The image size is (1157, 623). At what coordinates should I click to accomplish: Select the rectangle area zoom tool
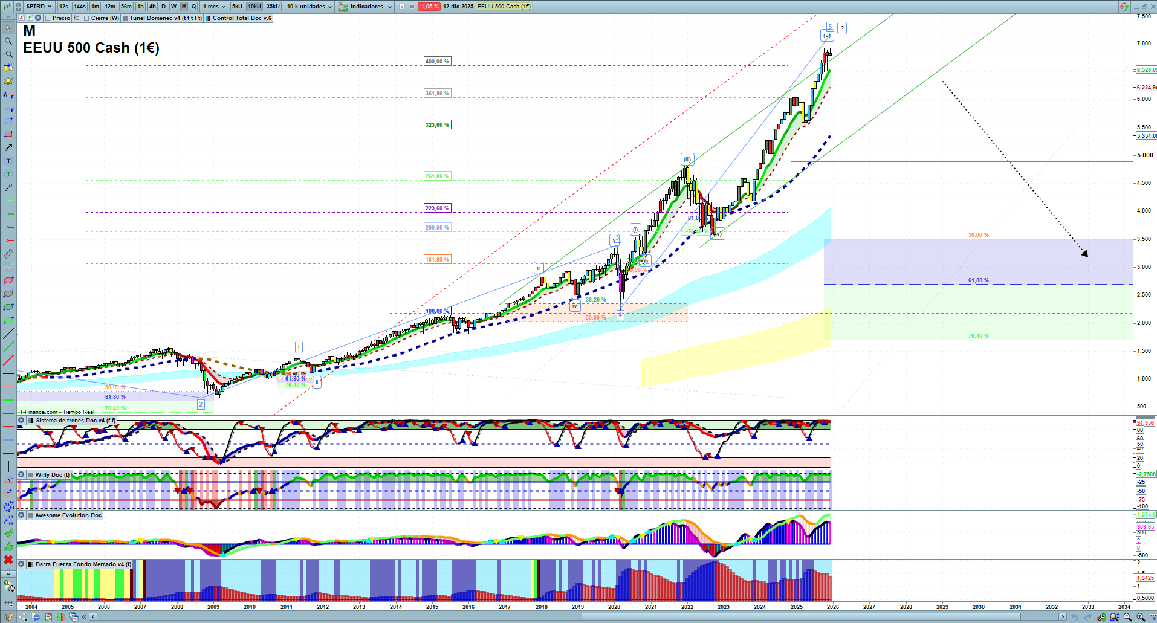tap(8, 54)
